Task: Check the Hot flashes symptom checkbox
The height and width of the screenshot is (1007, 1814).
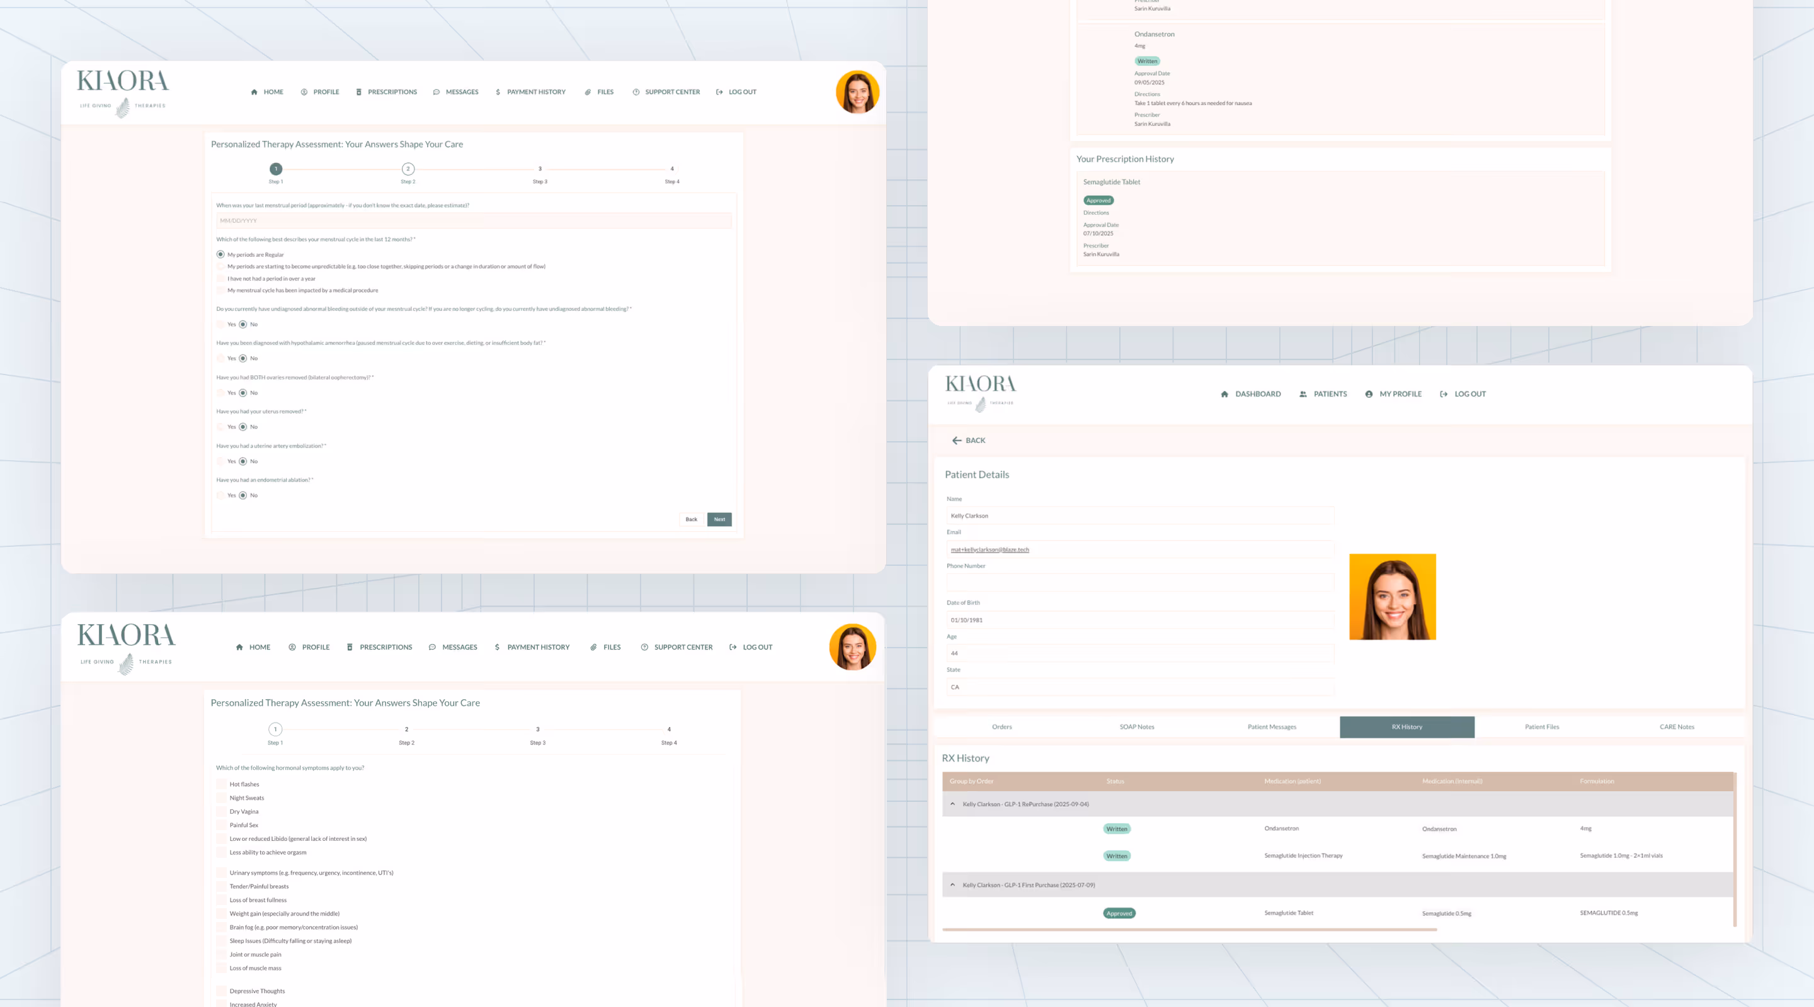Action: click(x=221, y=784)
